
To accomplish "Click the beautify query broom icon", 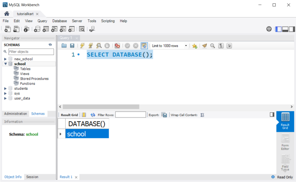I will tap(205, 46).
